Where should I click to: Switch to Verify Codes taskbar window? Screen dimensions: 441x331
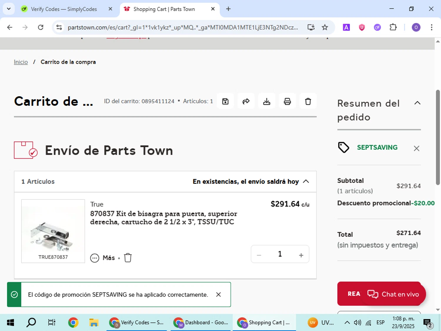coord(137,322)
